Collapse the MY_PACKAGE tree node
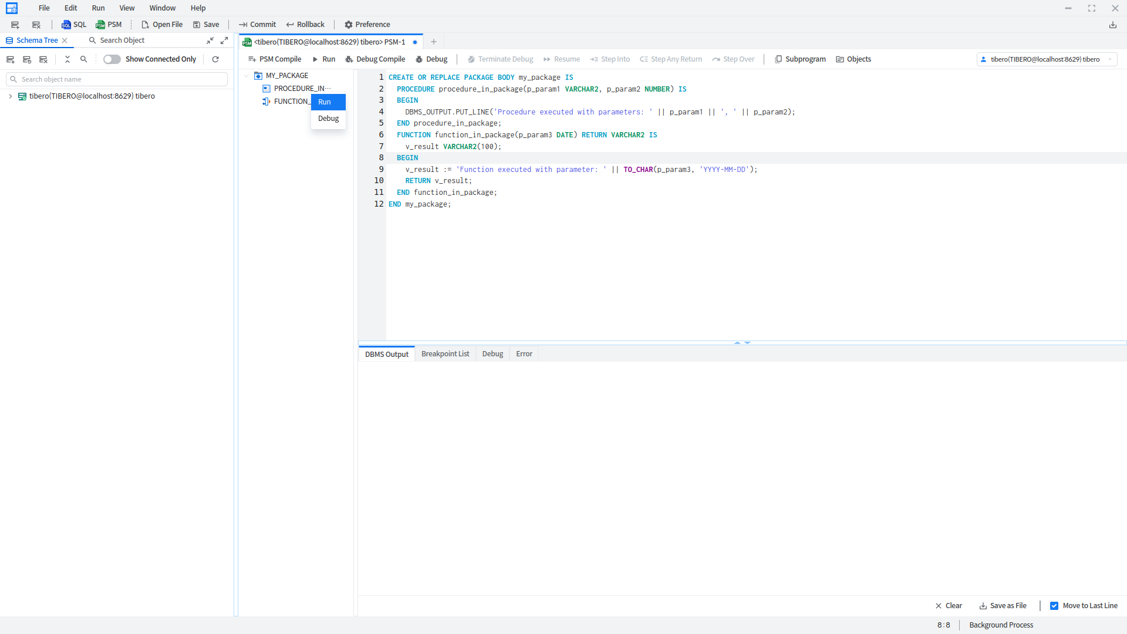The image size is (1127, 634). tap(247, 76)
